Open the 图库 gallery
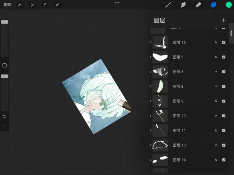The width and height of the screenshot is (234, 175). (x=8, y=5)
